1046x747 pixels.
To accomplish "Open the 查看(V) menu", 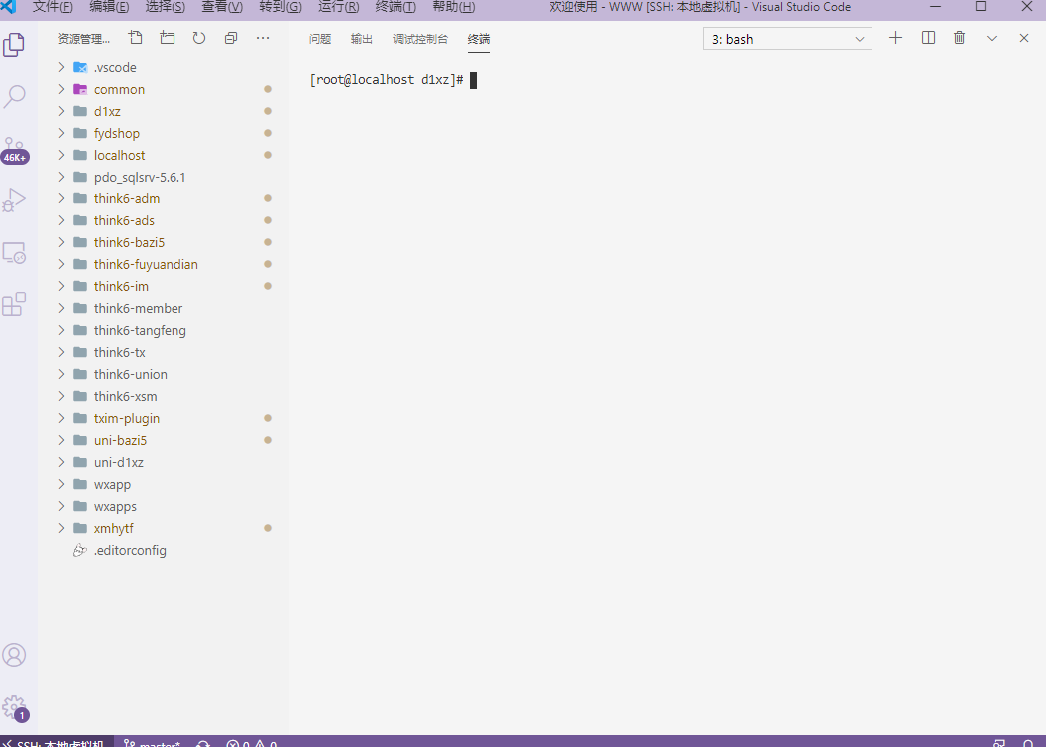I will [222, 7].
